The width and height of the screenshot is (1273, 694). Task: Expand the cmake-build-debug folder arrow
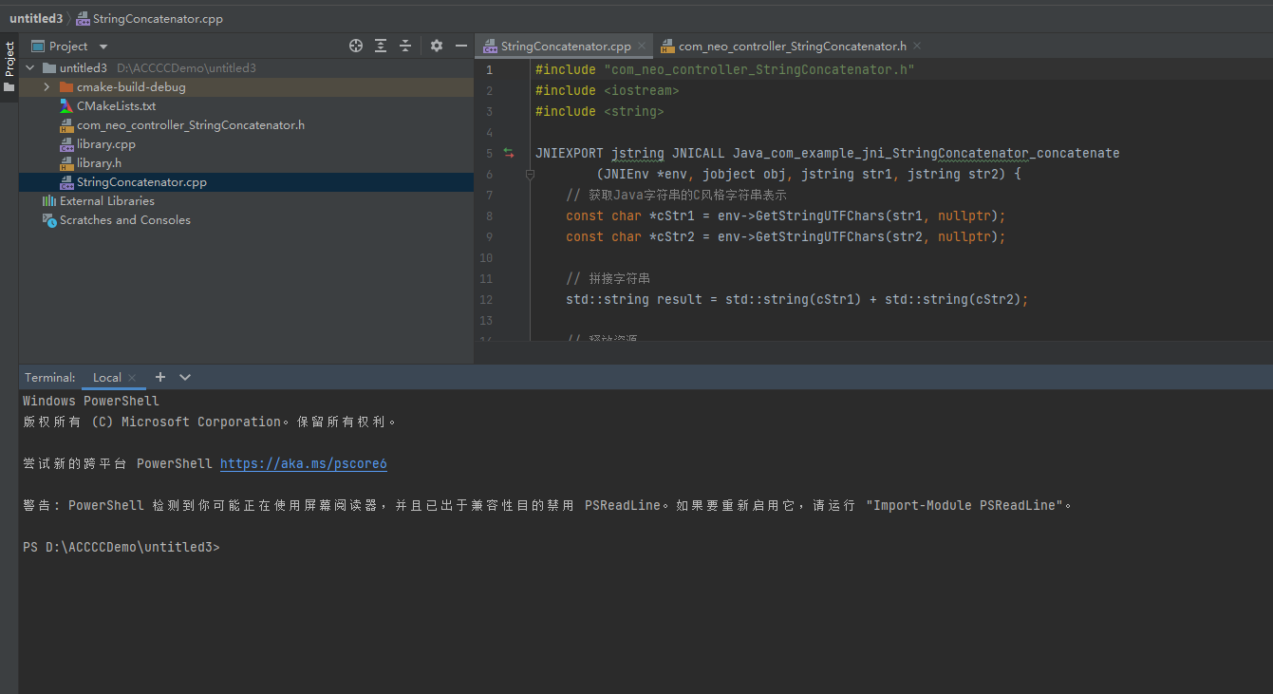coord(47,87)
